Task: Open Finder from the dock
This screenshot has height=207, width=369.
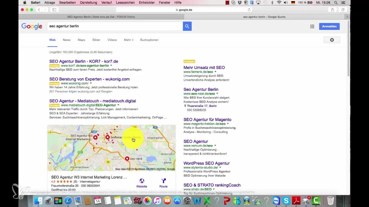Action: click(x=38, y=200)
